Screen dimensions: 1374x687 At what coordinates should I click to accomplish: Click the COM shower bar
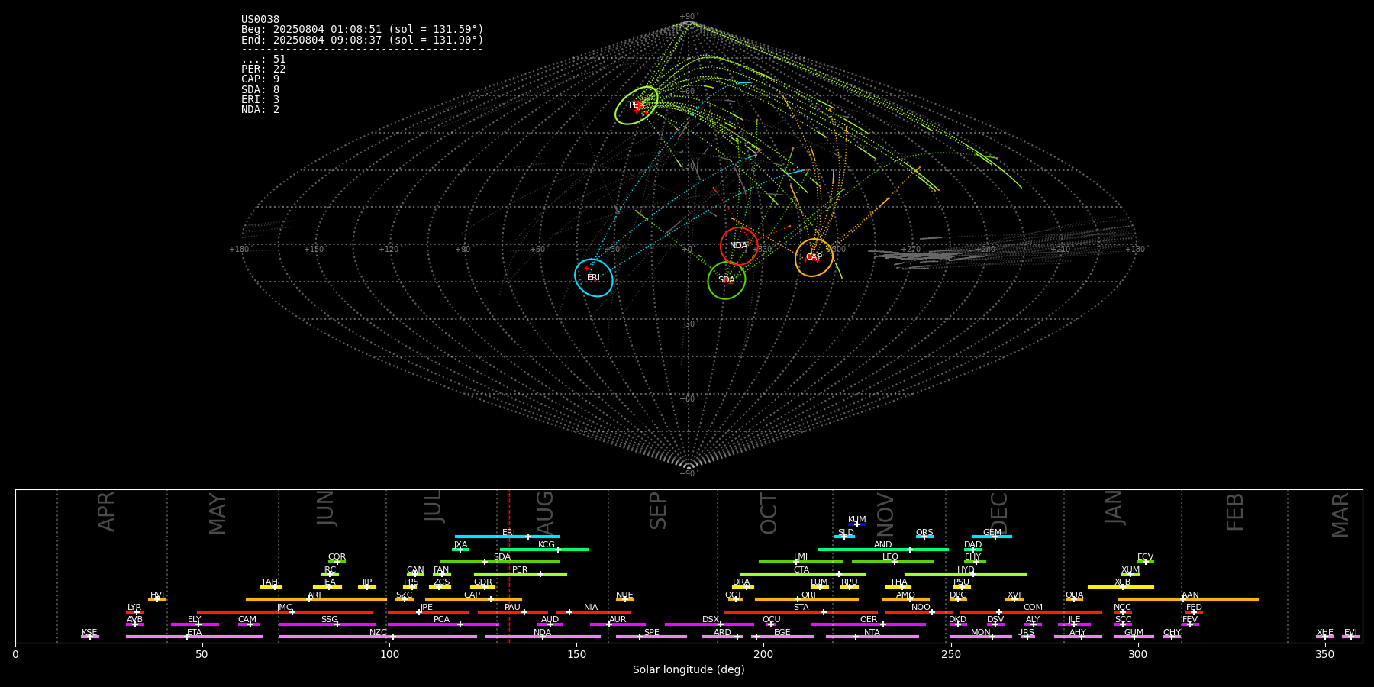(1031, 611)
